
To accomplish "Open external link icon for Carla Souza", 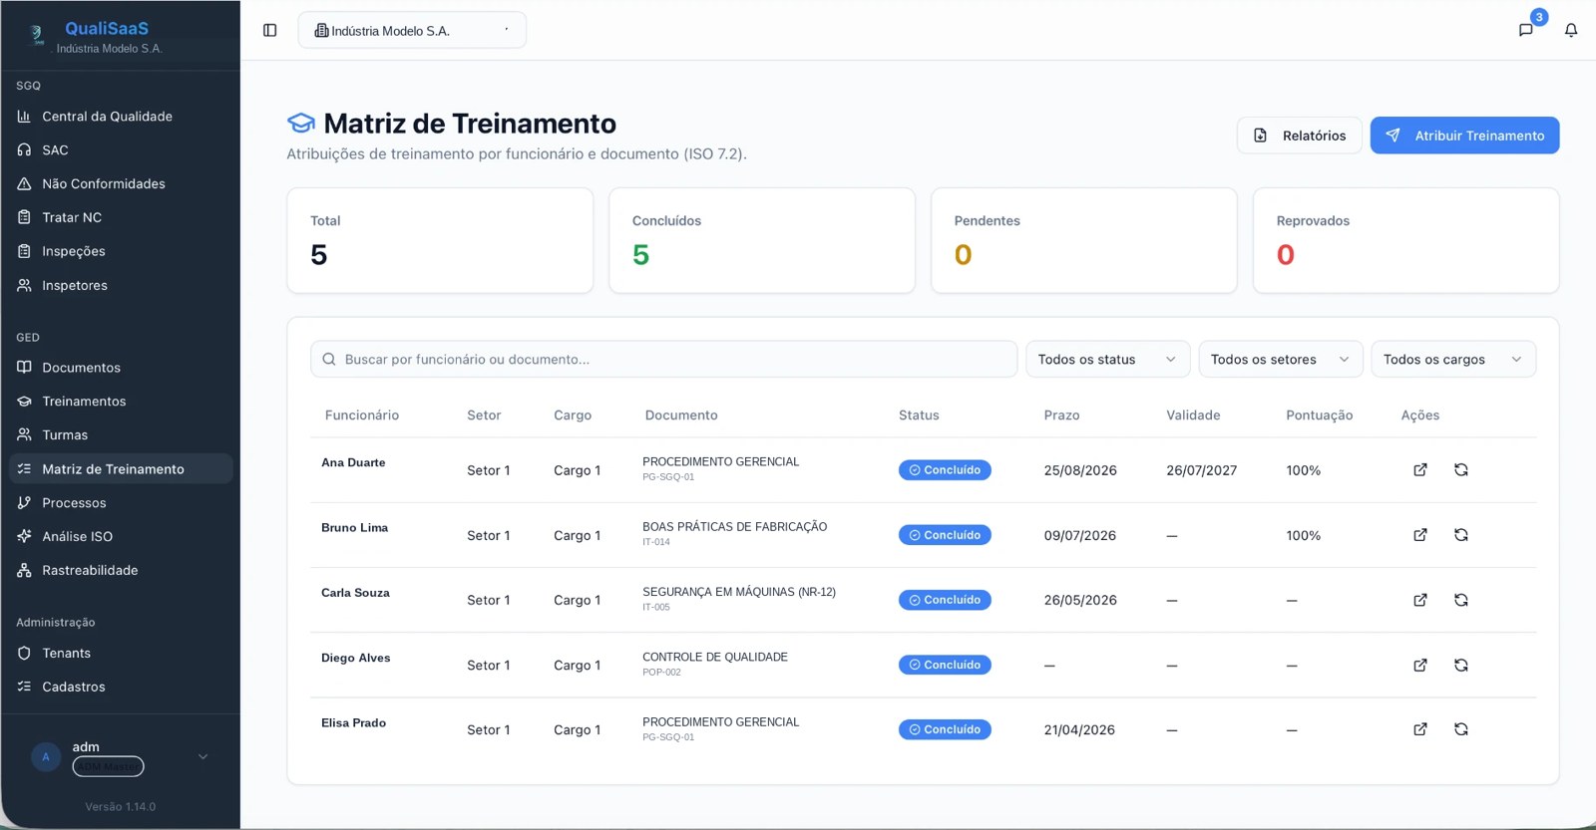I will click(x=1420, y=600).
